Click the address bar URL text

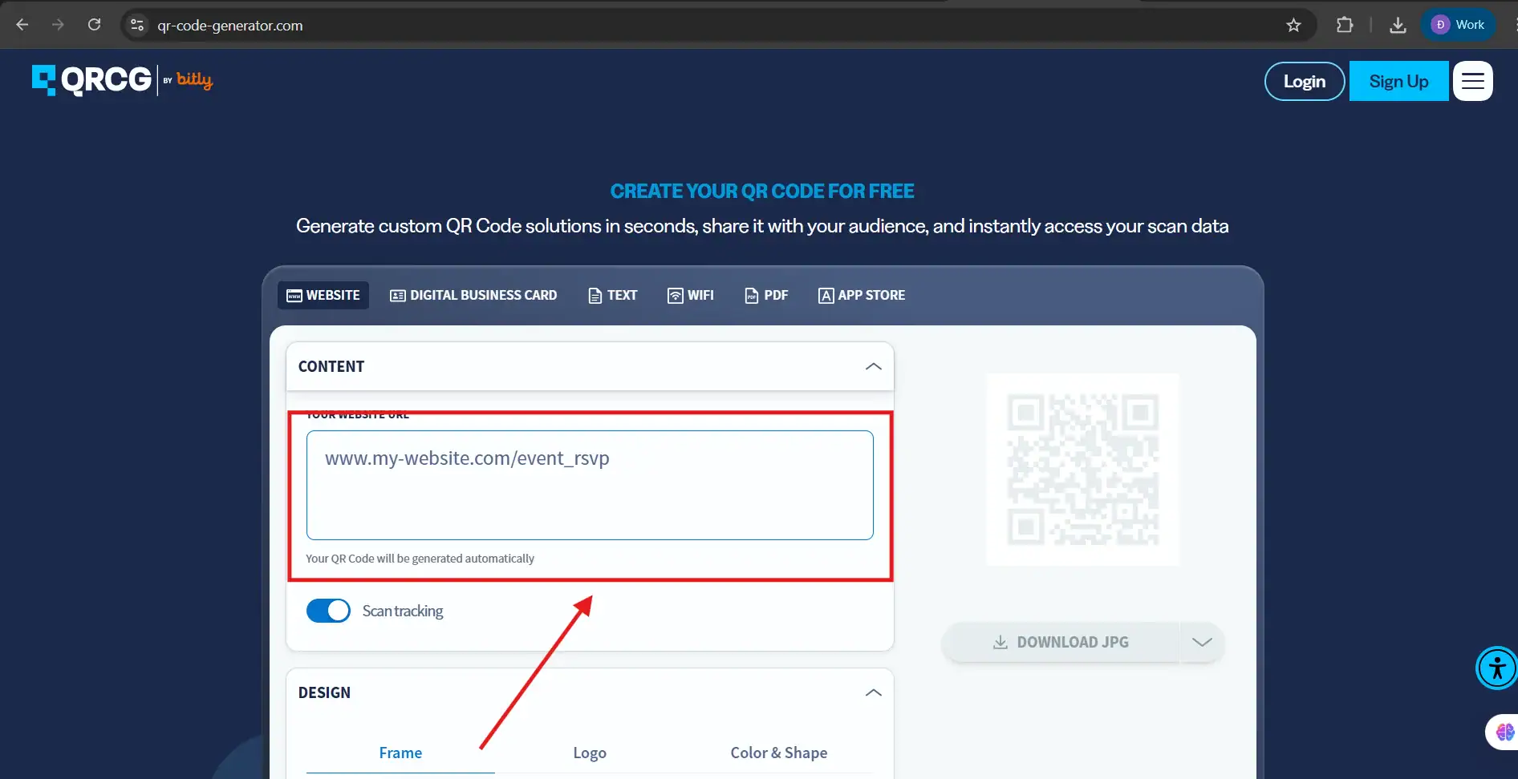[230, 25]
